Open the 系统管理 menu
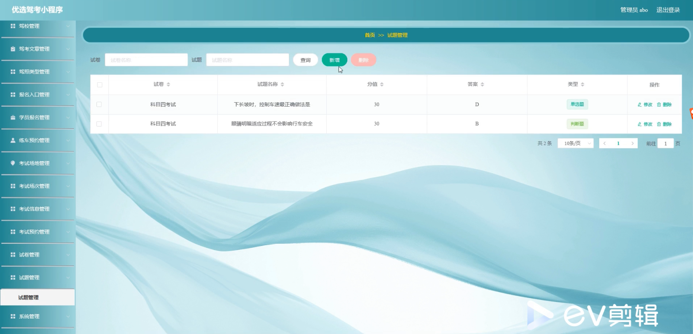 (x=37, y=316)
